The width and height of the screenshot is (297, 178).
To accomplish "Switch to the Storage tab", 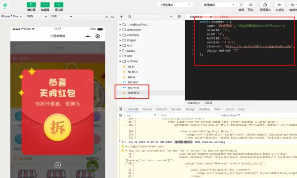I will coord(190,109).
